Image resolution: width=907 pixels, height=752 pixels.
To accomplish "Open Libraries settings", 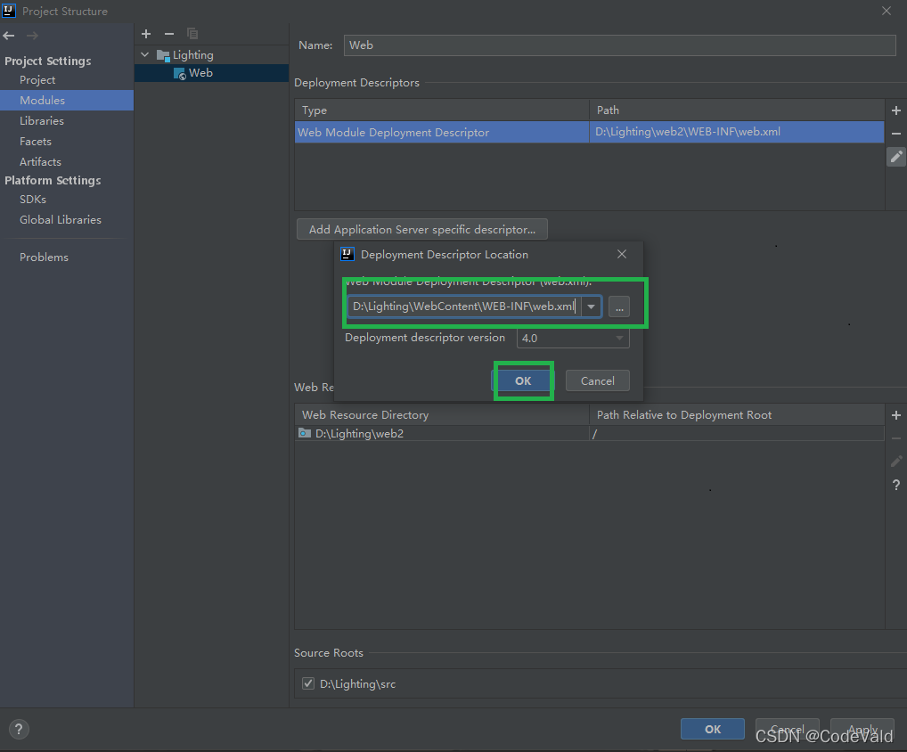I will (x=42, y=121).
